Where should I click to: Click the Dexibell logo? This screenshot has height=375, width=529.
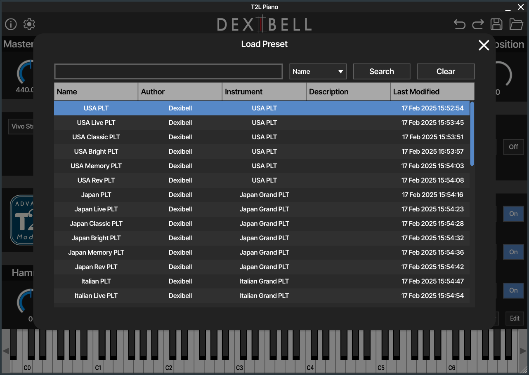[x=264, y=24]
